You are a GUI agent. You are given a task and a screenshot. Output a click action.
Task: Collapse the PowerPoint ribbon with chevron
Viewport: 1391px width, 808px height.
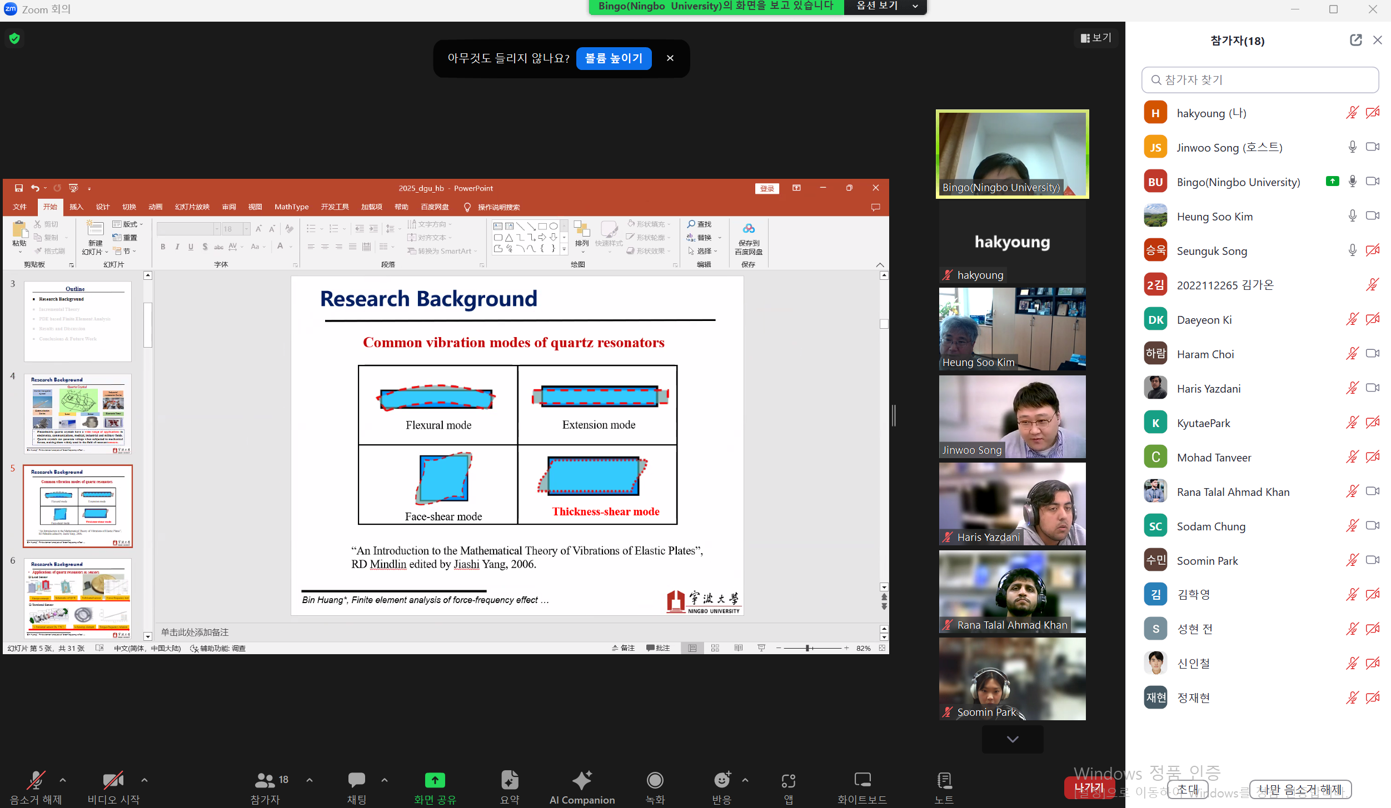880,265
